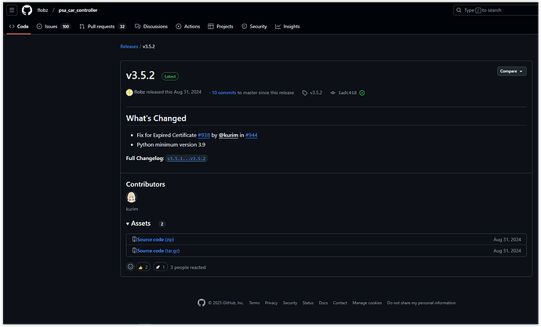541x327 pixels.
Task: Show the green check status icon
Action: (x=362, y=93)
